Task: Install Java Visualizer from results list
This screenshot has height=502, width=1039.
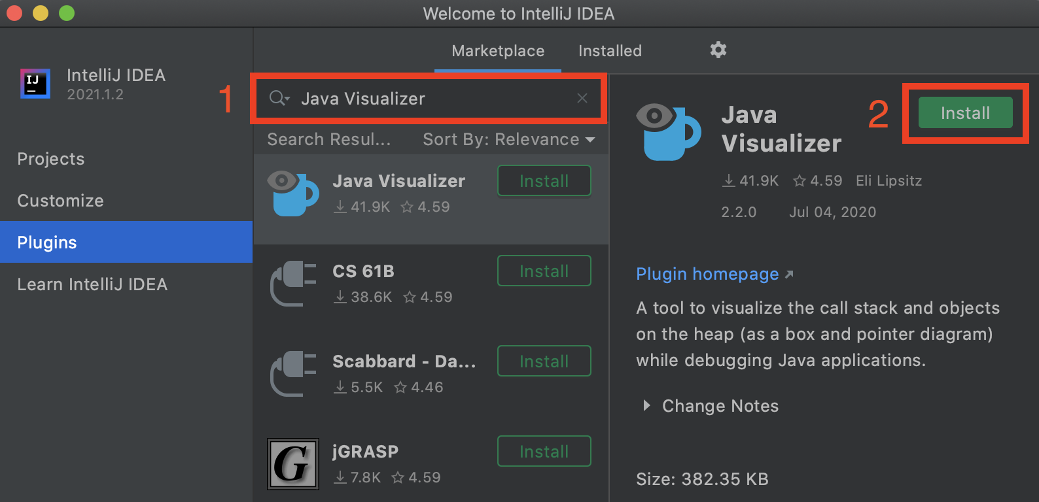Action: click(544, 181)
